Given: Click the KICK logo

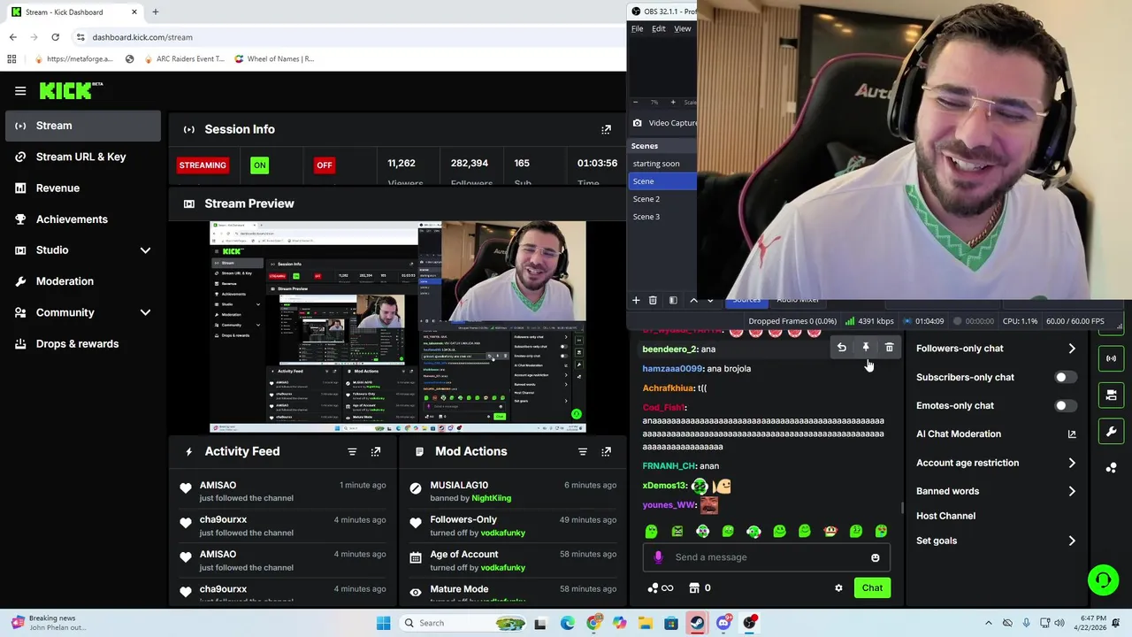Looking at the screenshot, I should [71, 90].
